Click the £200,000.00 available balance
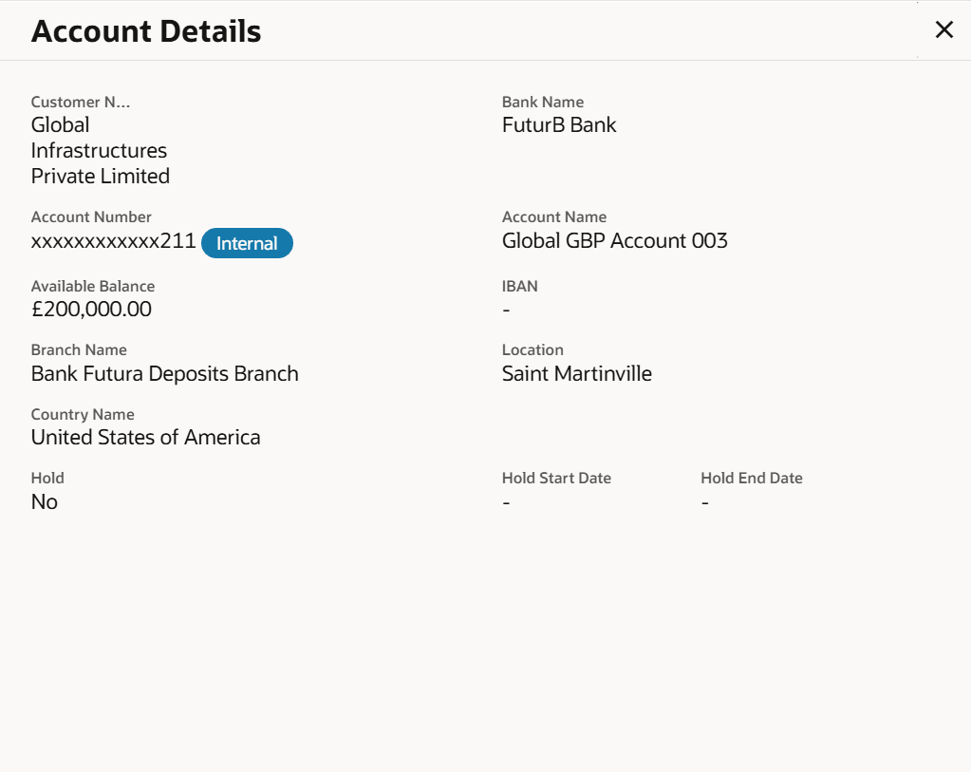The height and width of the screenshot is (772, 971). coord(91,310)
